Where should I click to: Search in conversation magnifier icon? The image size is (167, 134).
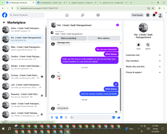coord(148,45)
